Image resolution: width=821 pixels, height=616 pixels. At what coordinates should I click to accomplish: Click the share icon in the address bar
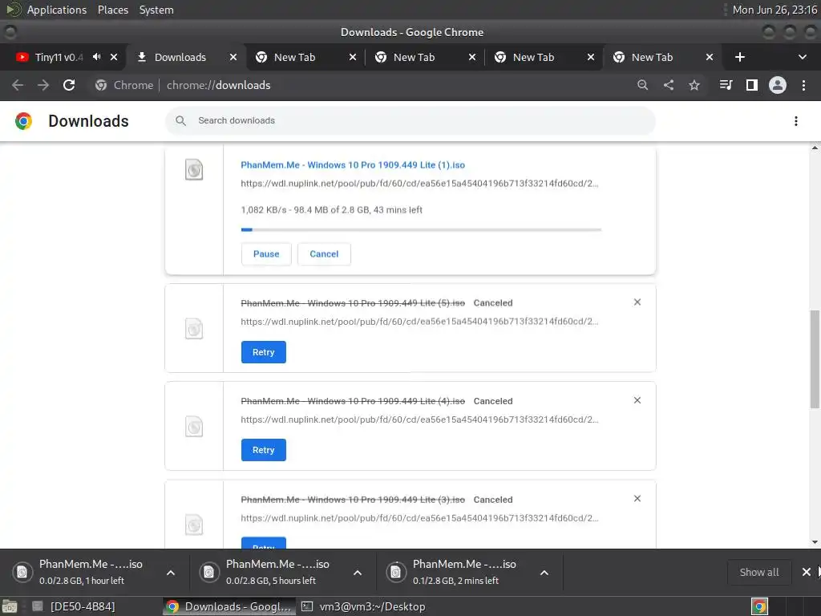669,85
